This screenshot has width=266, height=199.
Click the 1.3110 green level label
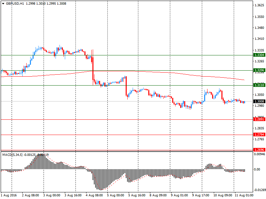coord(259,85)
